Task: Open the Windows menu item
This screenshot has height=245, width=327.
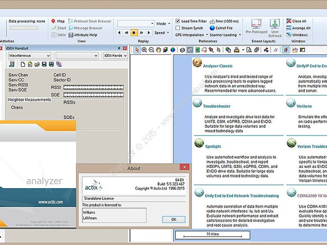Action: [297, 35]
